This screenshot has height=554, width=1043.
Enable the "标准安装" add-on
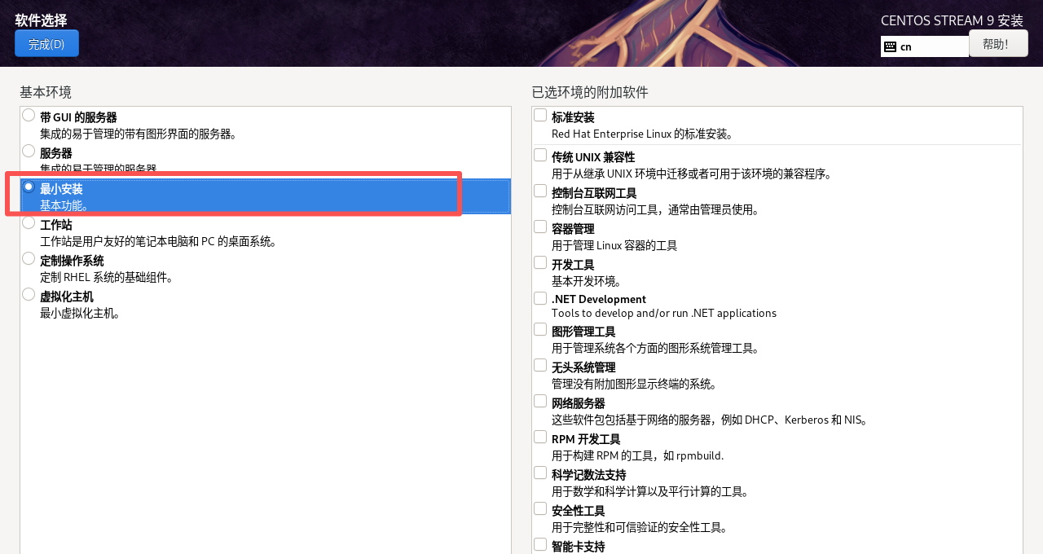[x=539, y=115]
